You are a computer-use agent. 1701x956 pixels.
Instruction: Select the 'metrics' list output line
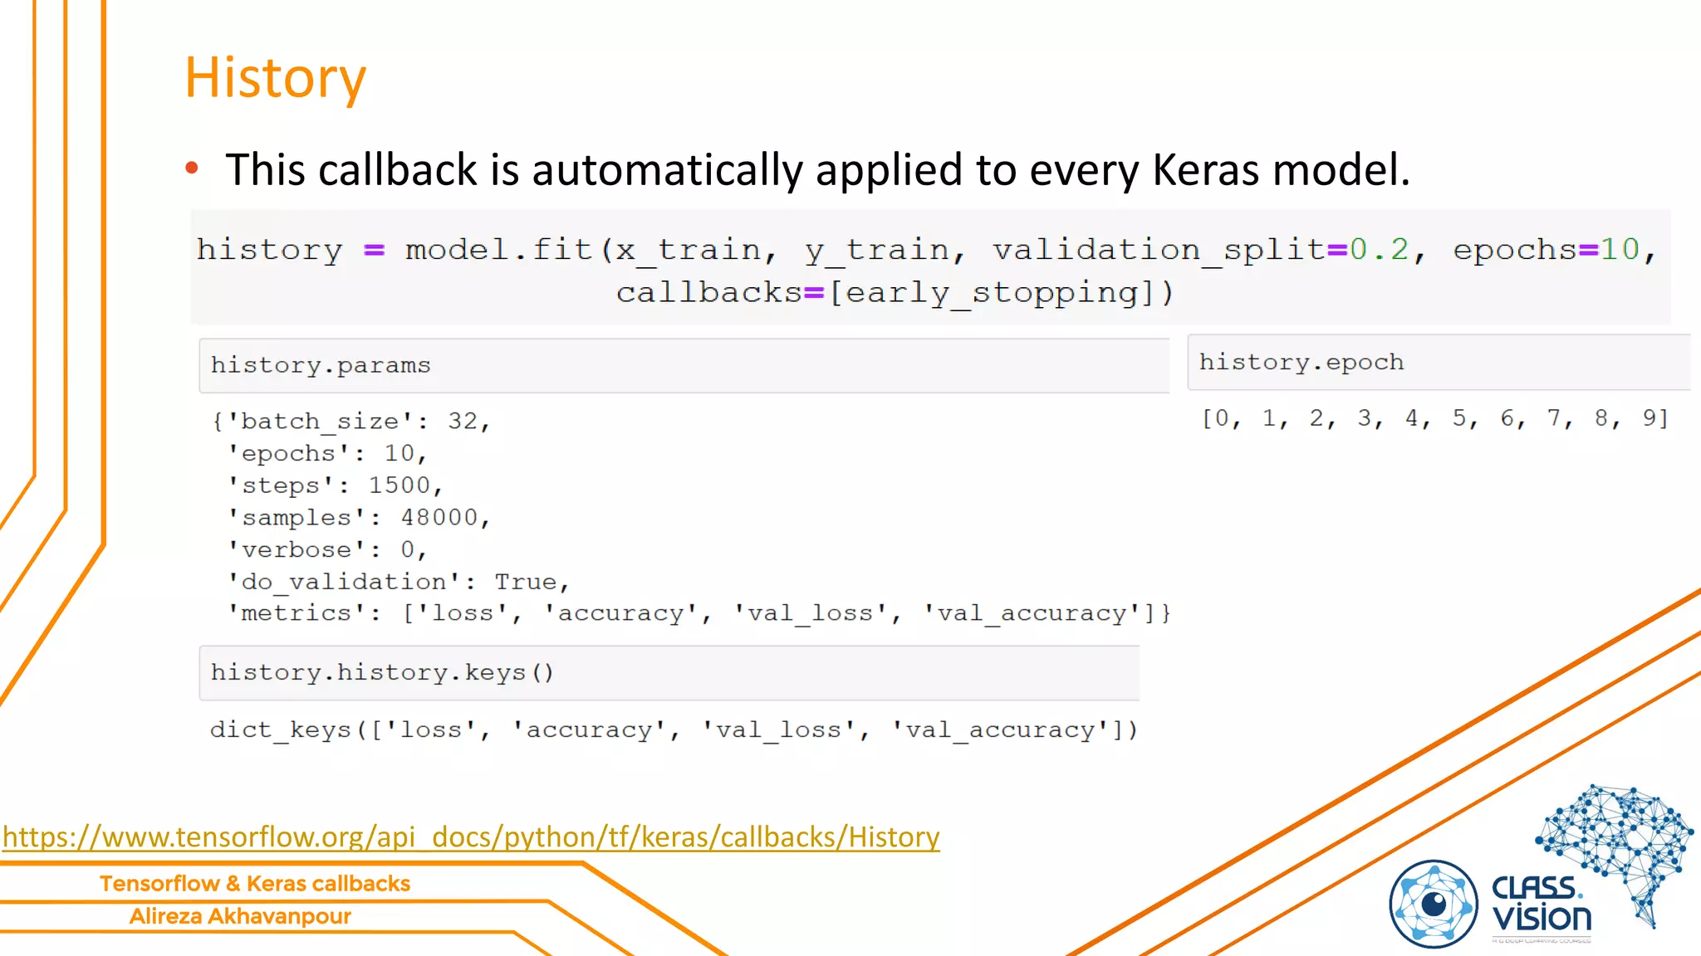click(699, 613)
